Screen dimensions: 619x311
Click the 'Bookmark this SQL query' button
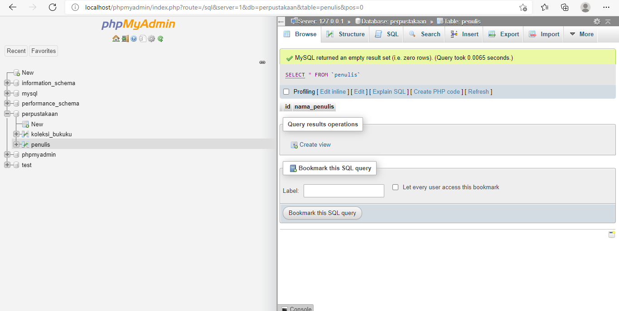322,213
